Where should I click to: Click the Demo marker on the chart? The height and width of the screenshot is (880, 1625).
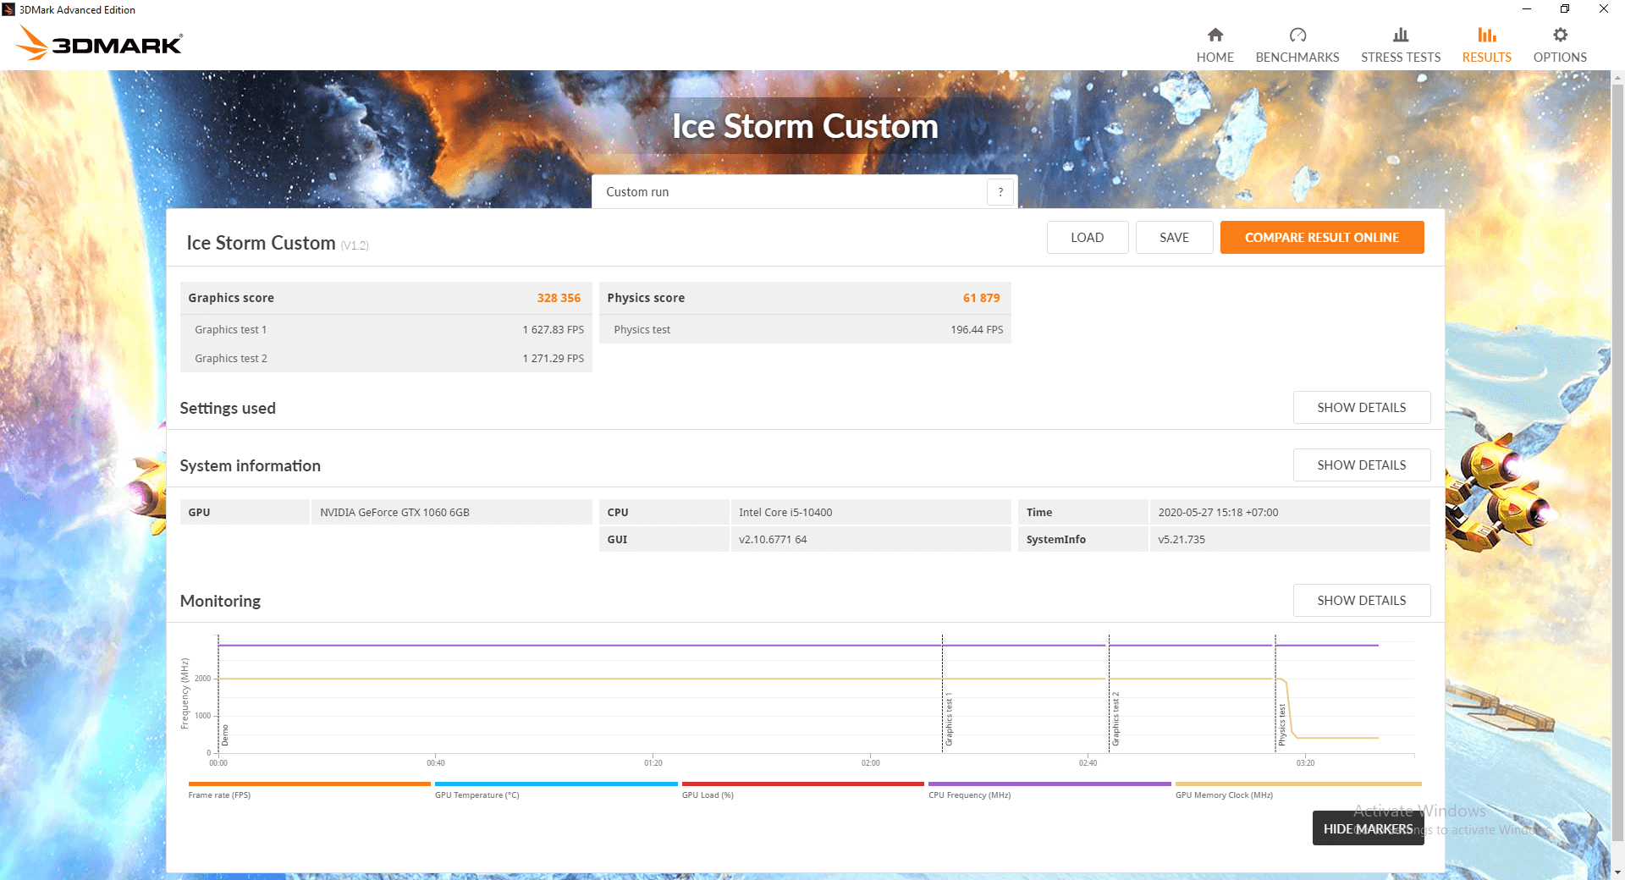[x=225, y=735]
